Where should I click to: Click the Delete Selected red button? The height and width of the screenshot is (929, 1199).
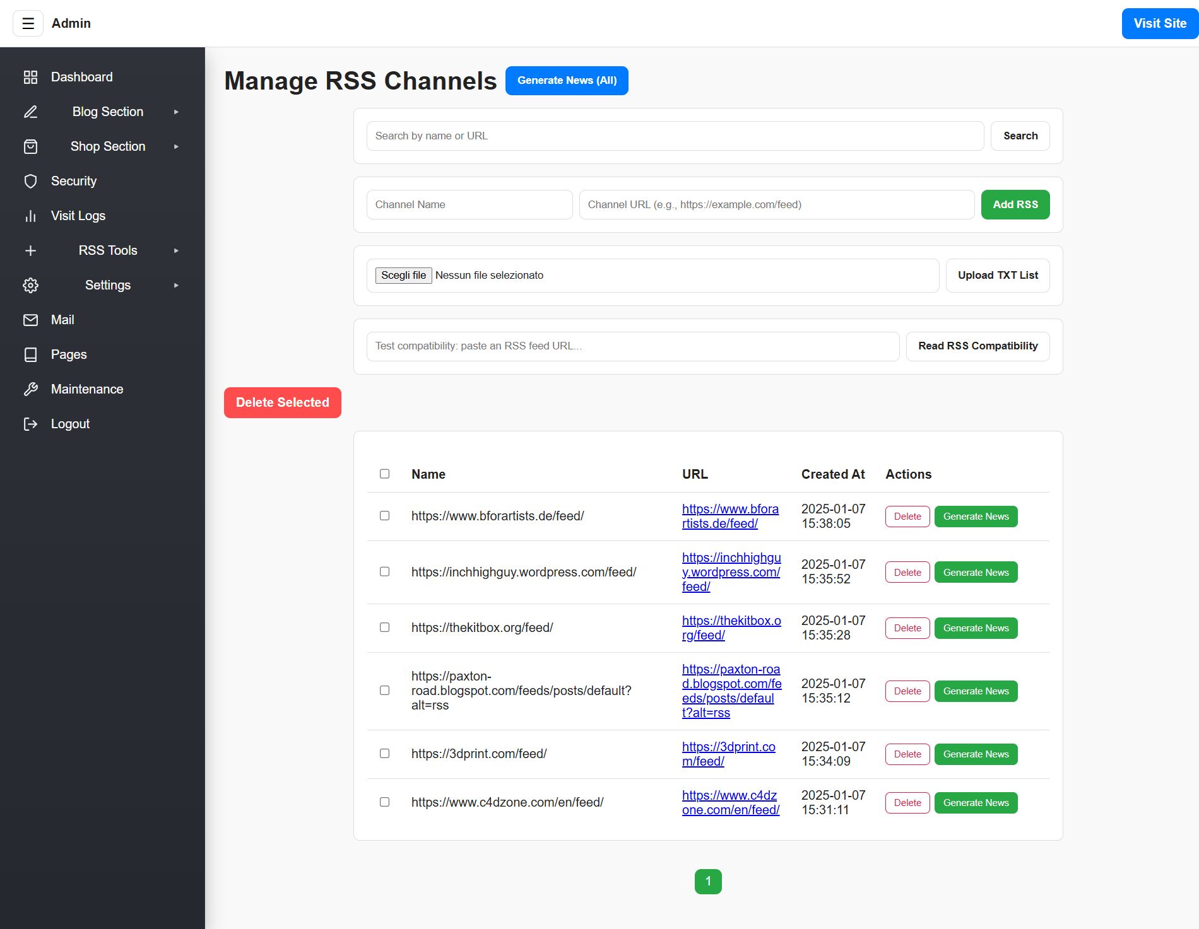click(x=282, y=402)
